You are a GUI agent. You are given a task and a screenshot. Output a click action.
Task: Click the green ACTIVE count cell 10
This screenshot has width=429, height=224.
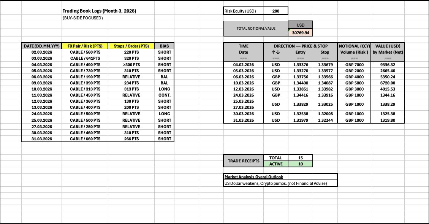[301, 164]
